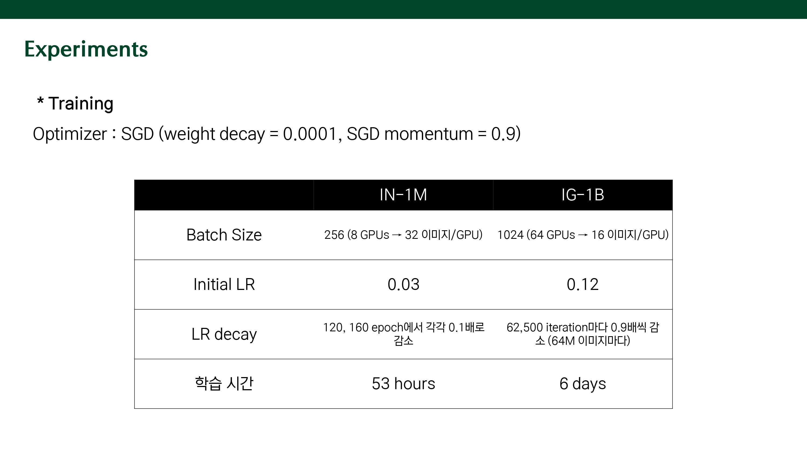This screenshot has width=807, height=454.
Task: Click the dark green top banner
Action: click(403, 9)
